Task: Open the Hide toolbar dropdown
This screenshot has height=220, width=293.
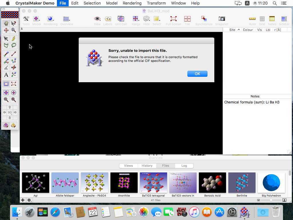Action: pos(146,21)
